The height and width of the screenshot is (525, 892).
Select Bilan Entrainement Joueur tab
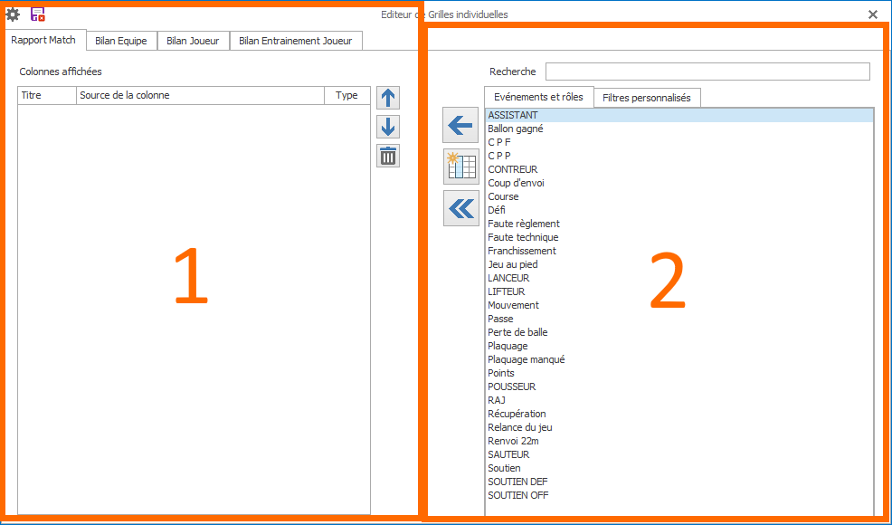(x=296, y=41)
